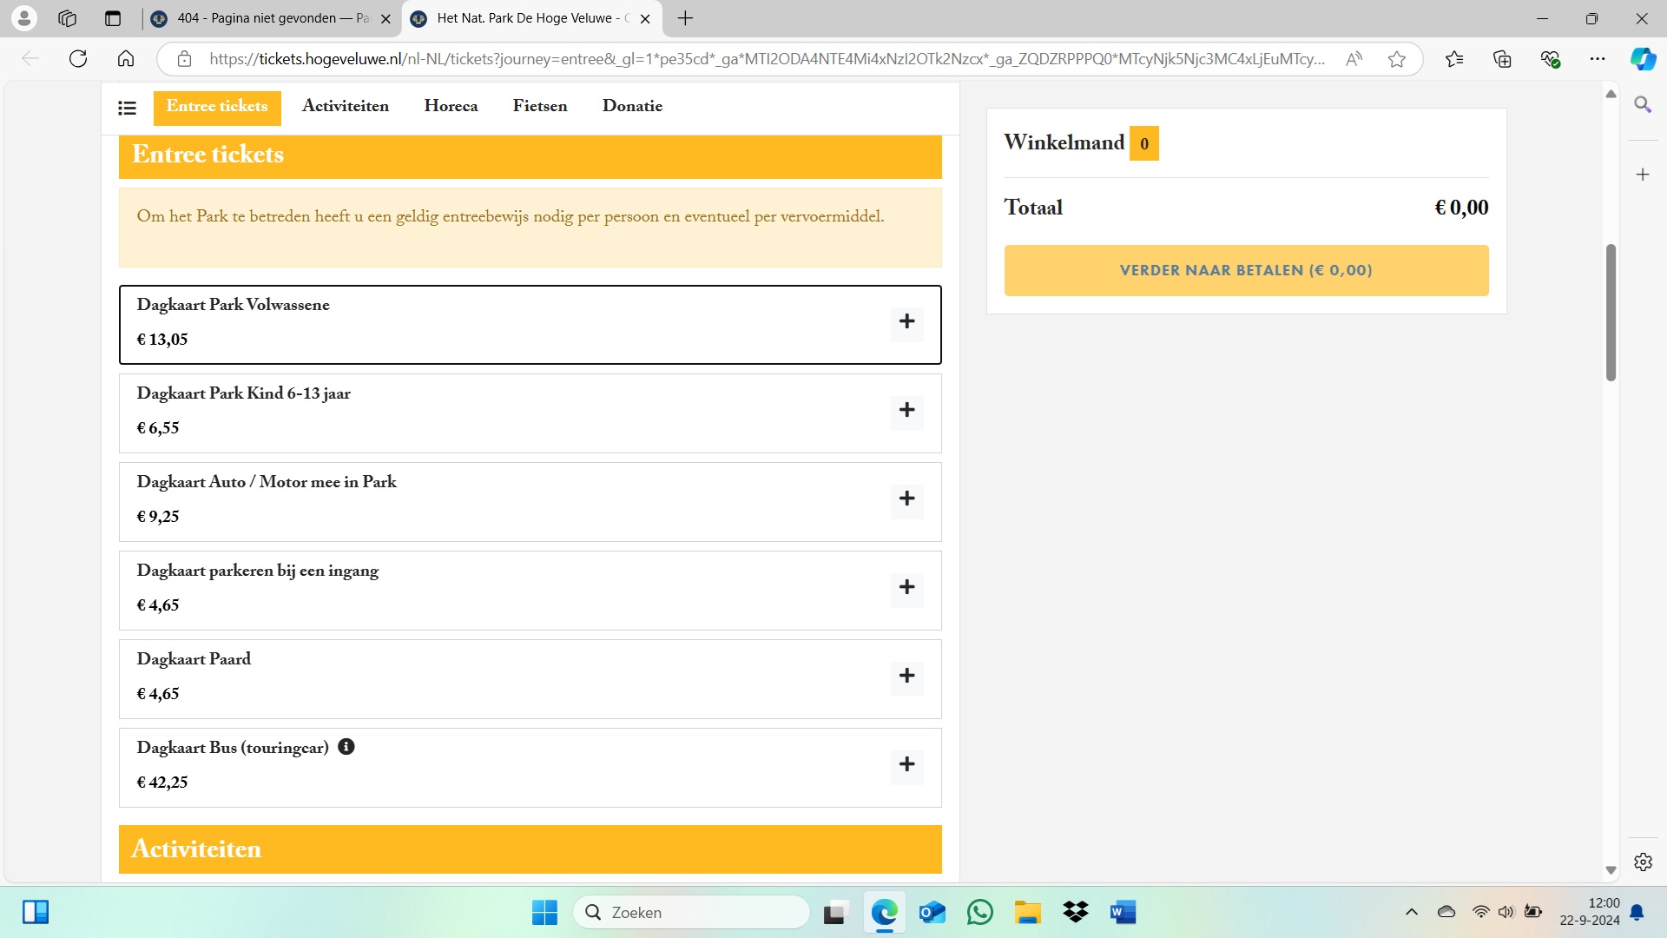Open Dropbox from the taskbar
The width and height of the screenshot is (1667, 938).
(x=1076, y=912)
